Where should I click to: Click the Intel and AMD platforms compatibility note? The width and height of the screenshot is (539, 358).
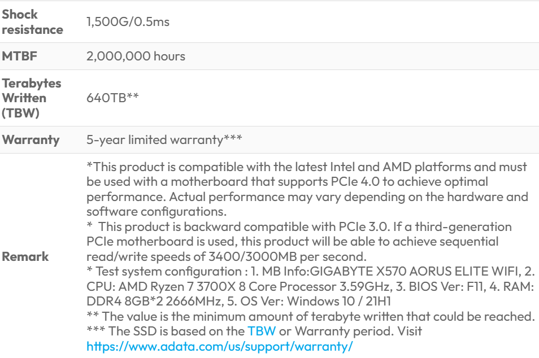tap(306, 168)
